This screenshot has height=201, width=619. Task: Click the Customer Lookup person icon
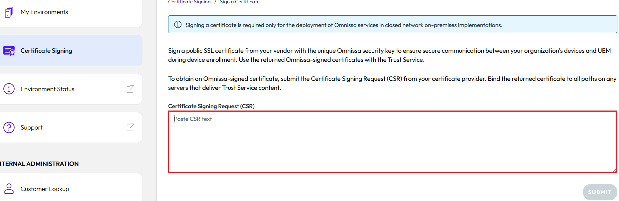coord(9,189)
